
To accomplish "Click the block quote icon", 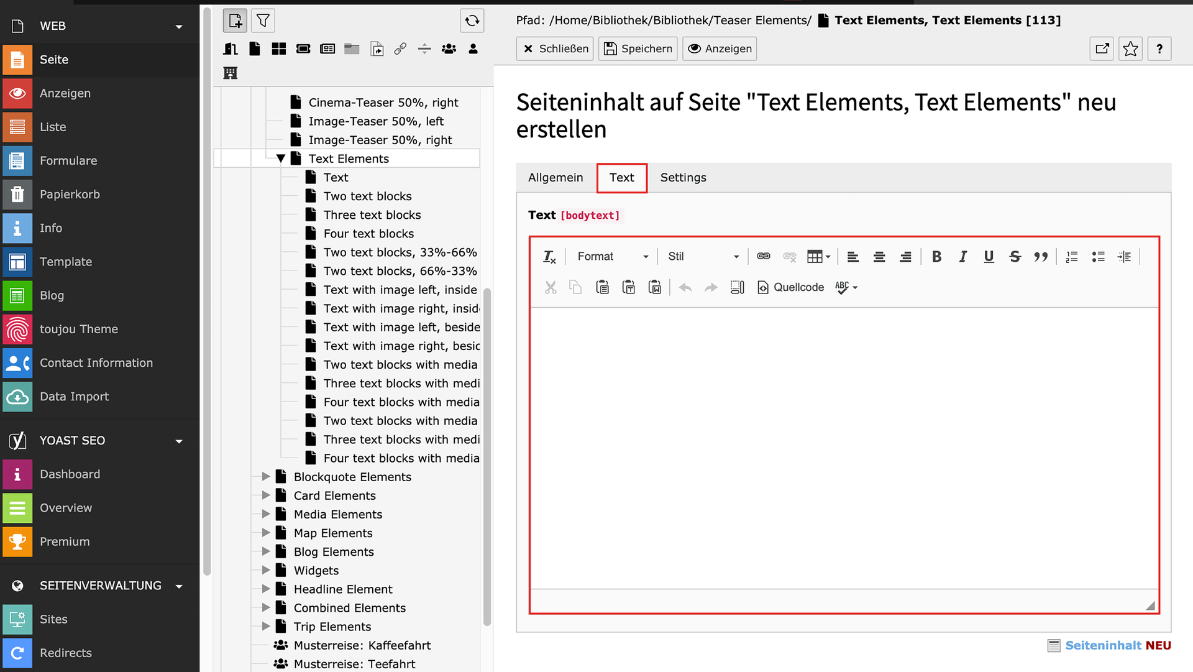I will pyautogui.click(x=1041, y=257).
